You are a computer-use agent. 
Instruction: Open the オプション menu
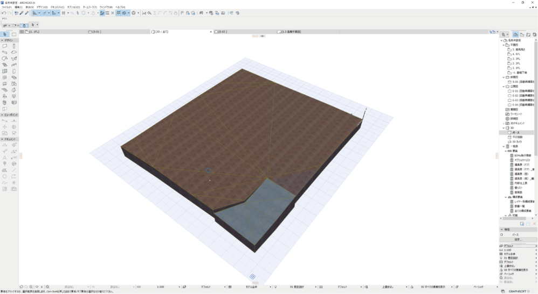[73, 7]
